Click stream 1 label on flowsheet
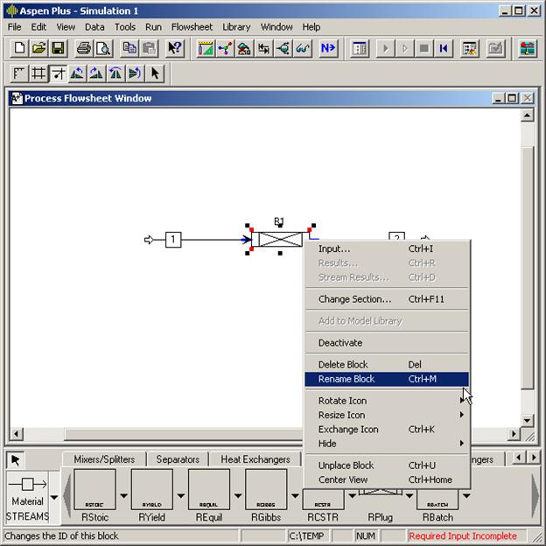 pyautogui.click(x=173, y=240)
